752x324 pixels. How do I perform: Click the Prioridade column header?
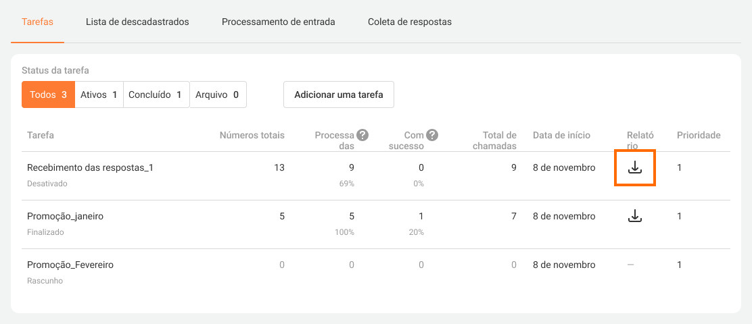(698, 135)
